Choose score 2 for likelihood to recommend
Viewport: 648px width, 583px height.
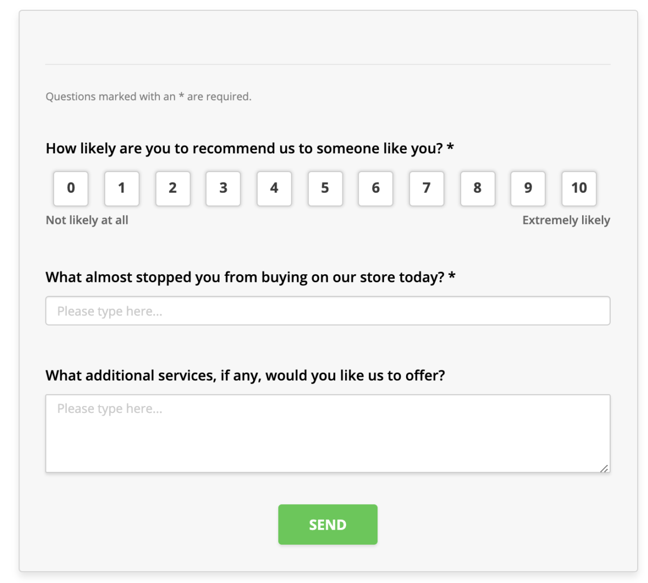[x=173, y=188]
